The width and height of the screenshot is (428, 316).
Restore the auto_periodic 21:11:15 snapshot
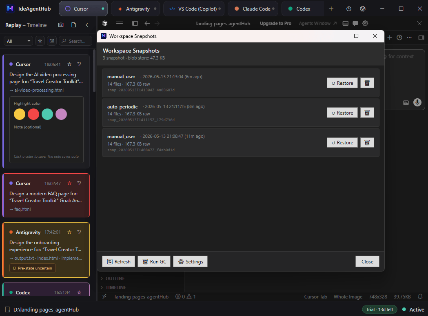[x=342, y=113]
